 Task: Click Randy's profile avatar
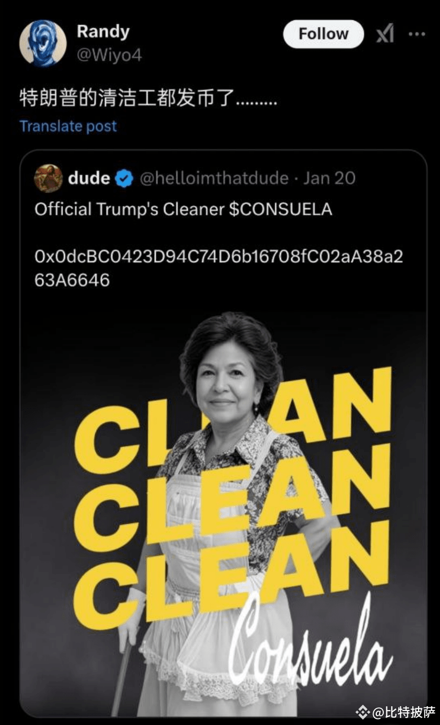click(x=43, y=43)
